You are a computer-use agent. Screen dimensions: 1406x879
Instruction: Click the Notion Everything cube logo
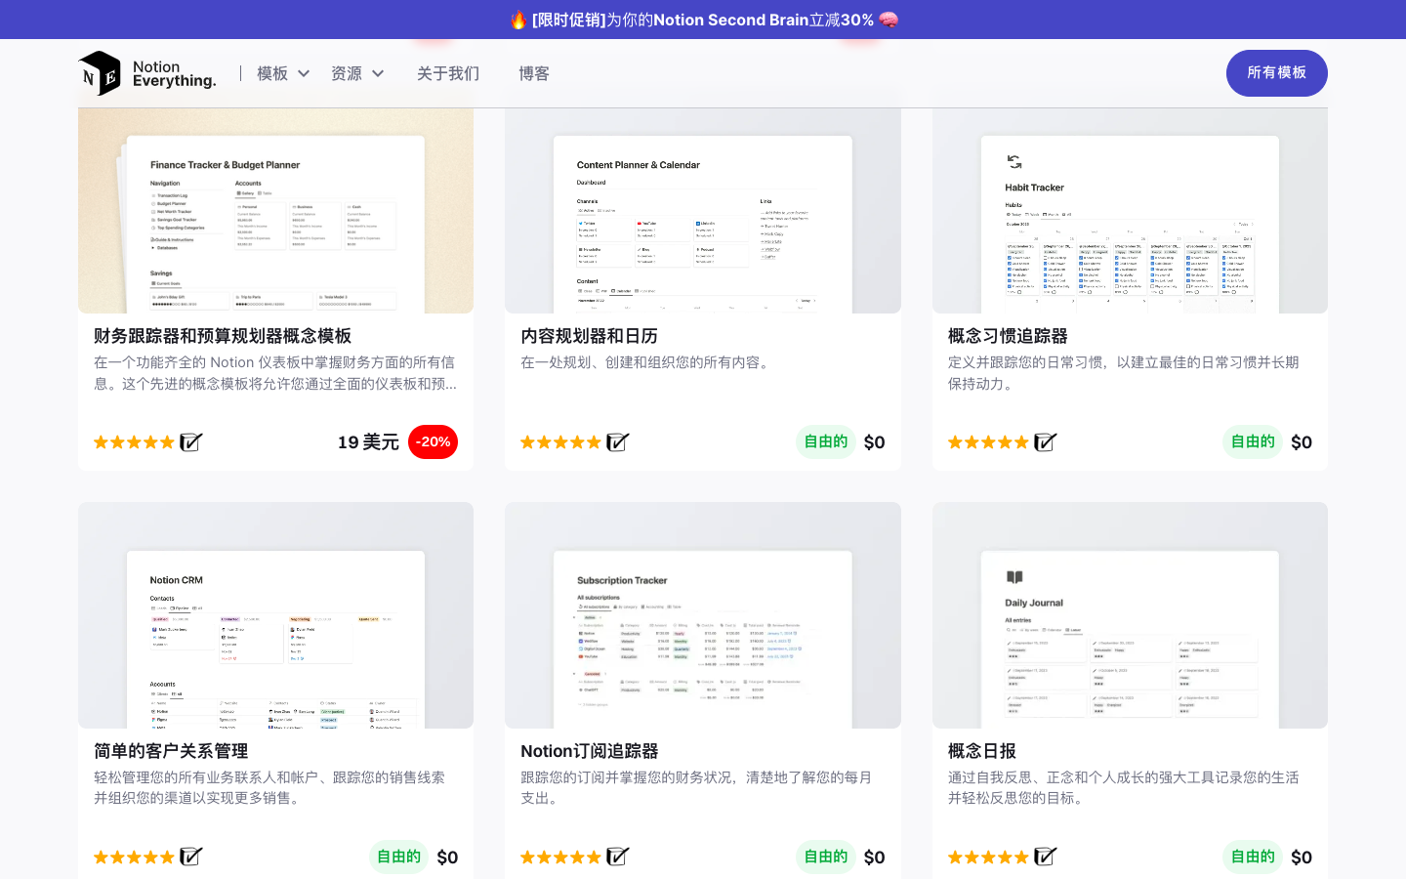click(x=100, y=73)
